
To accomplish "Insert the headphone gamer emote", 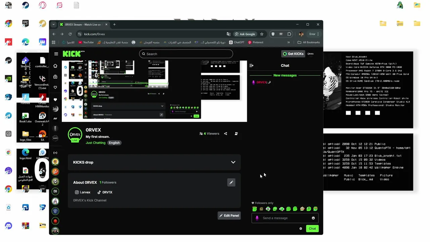I will (282, 209).
